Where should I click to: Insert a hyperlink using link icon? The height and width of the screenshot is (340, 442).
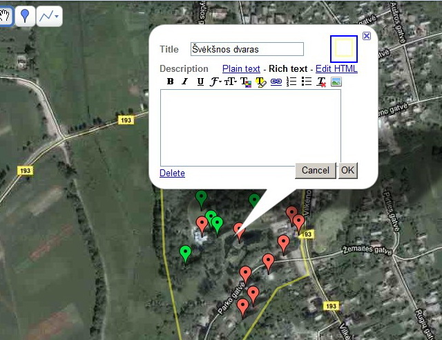point(276,82)
